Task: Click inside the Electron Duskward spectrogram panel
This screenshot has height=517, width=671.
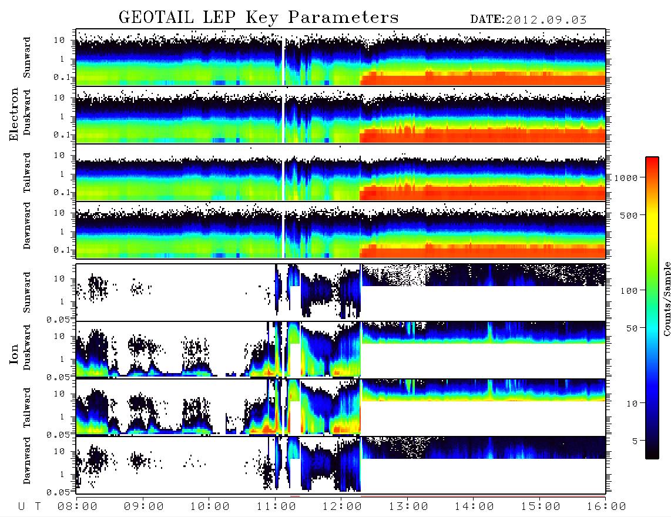Action: click(341, 115)
